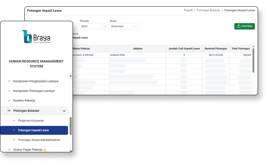Click the sidebar scroll up arrow
This screenshot has width=269, height=165.
tap(70, 76)
